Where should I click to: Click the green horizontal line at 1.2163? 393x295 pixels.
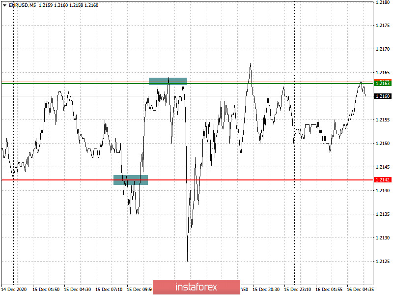(x=187, y=84)
